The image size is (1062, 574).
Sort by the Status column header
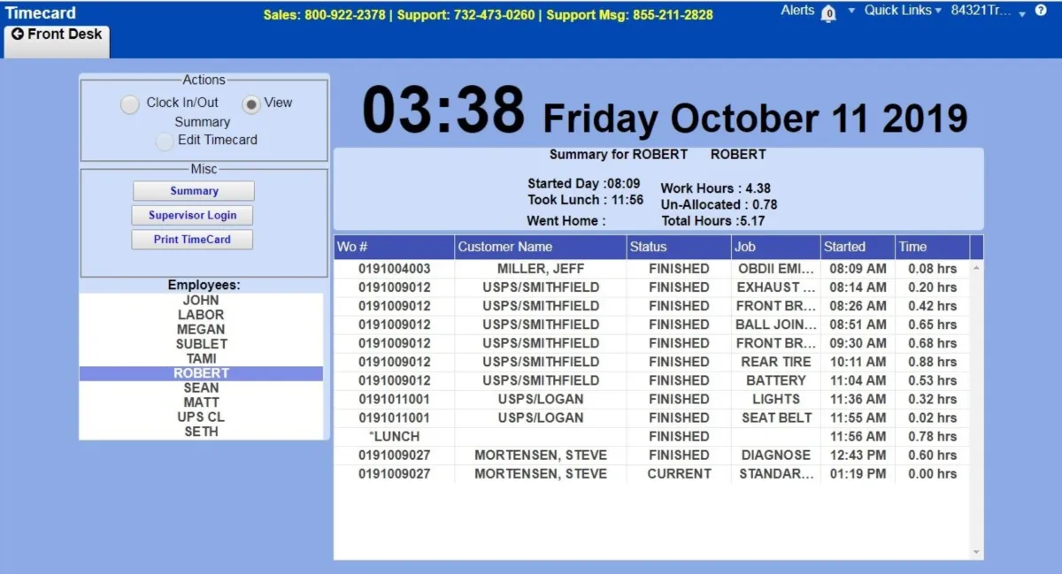(x=679, y=247)
